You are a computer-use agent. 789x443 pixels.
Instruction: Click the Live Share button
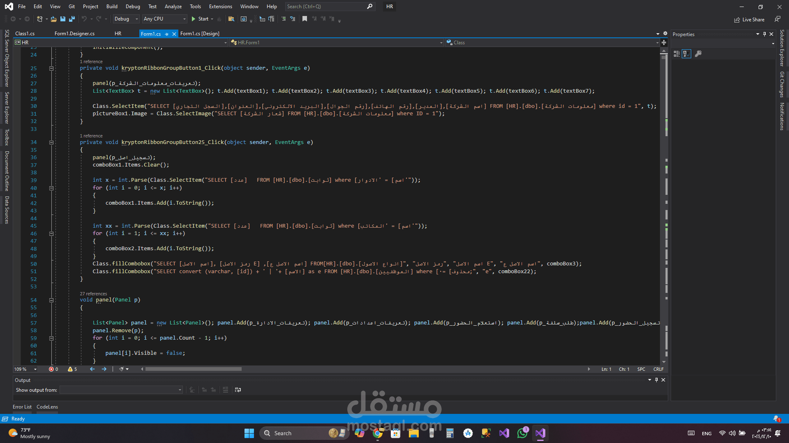click(x=749, y=20)
